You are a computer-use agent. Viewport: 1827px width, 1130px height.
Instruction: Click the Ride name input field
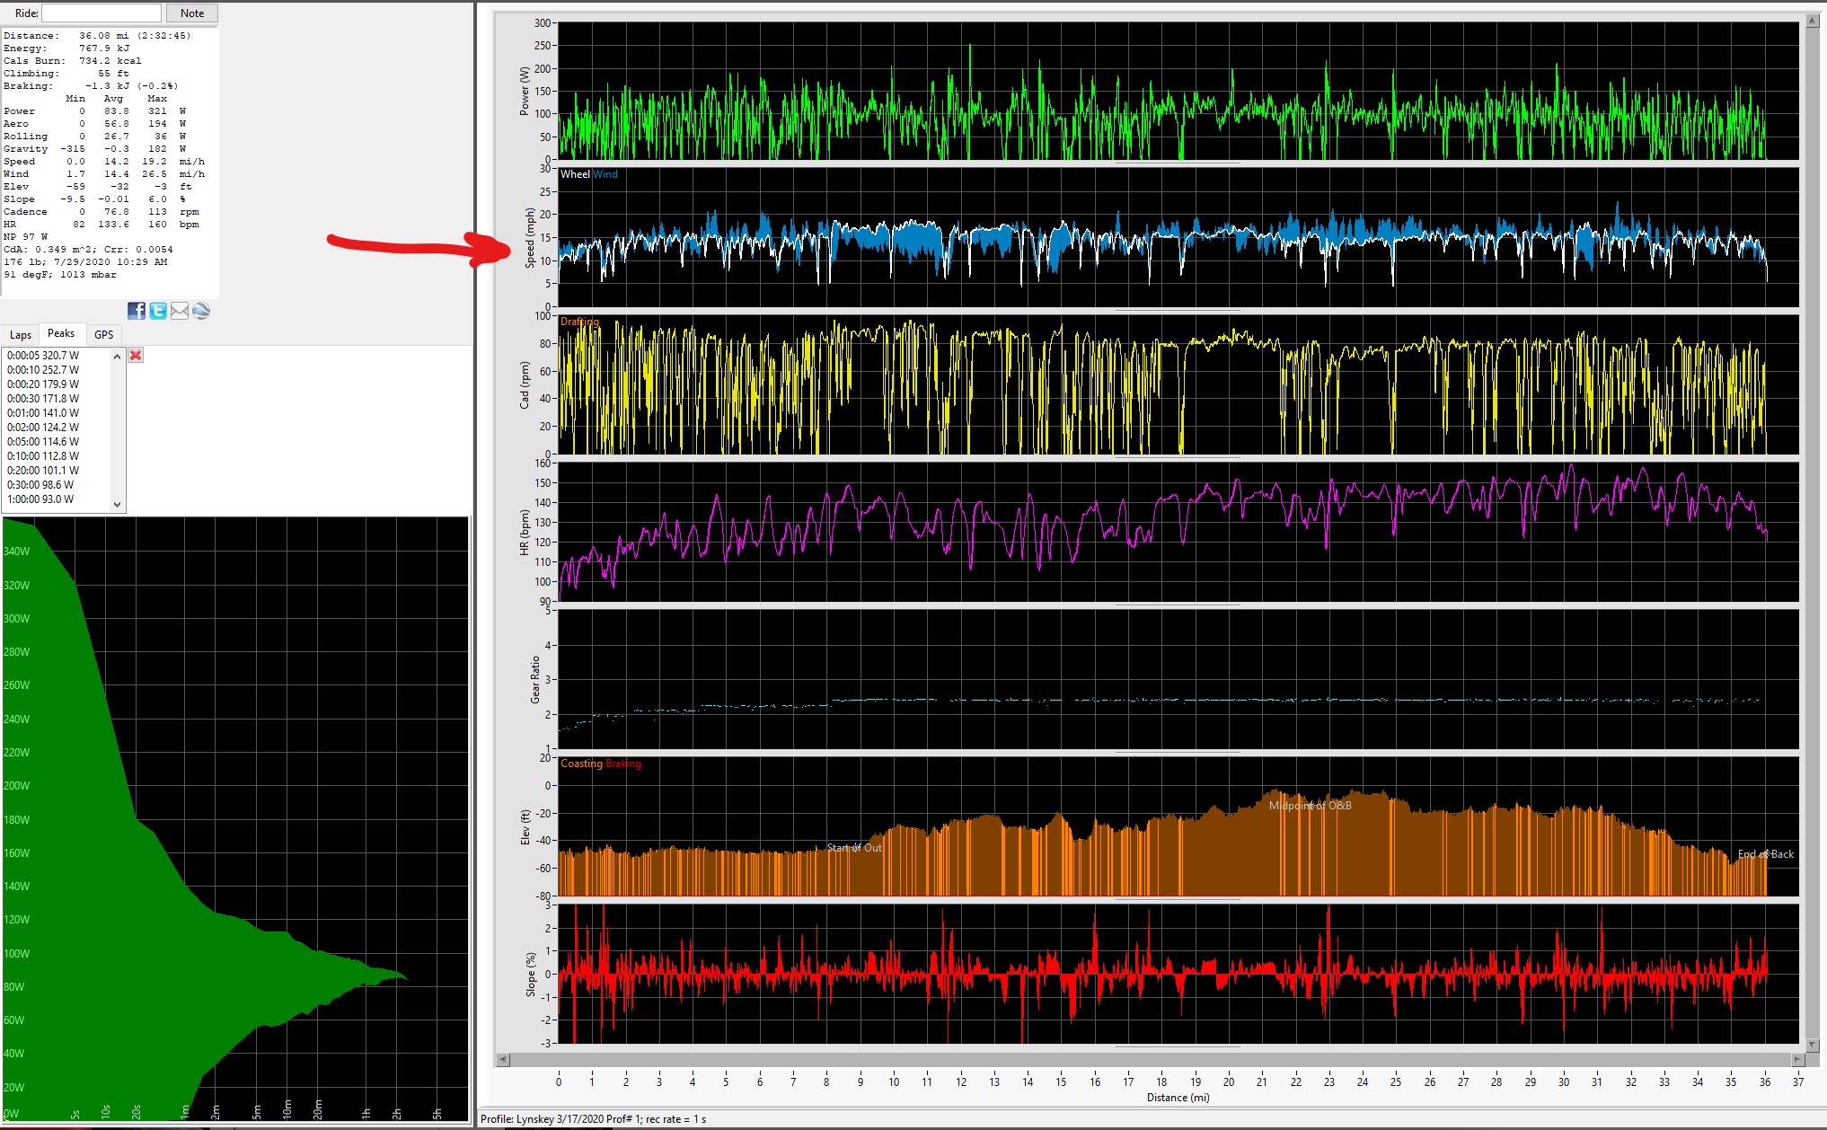101,13
